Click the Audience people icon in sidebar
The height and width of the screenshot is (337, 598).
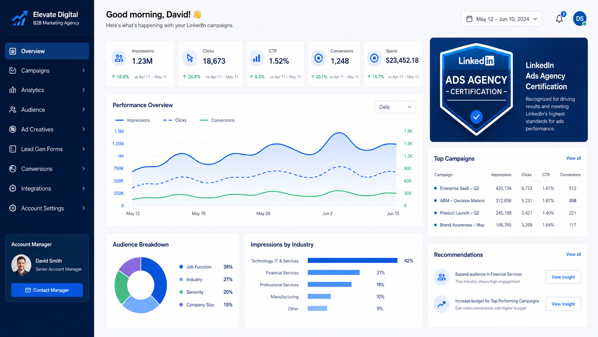(13, 110)
